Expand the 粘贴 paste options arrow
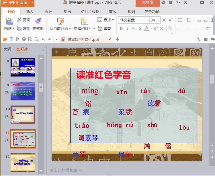215x176 pixels. click(13, 29)
